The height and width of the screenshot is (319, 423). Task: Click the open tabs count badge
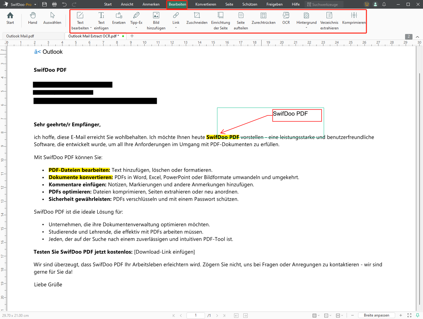(x=409, y=36)
